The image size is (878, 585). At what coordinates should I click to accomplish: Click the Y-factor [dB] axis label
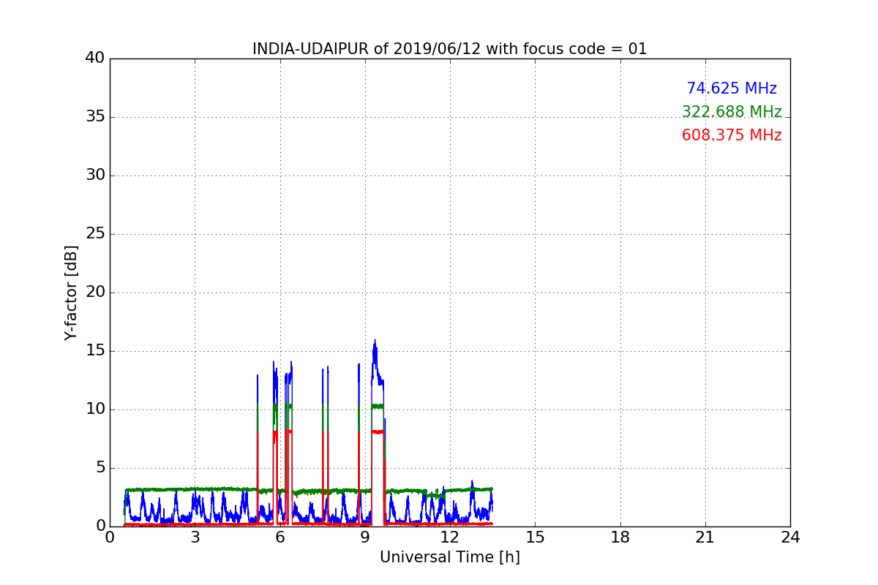[71, 292]
